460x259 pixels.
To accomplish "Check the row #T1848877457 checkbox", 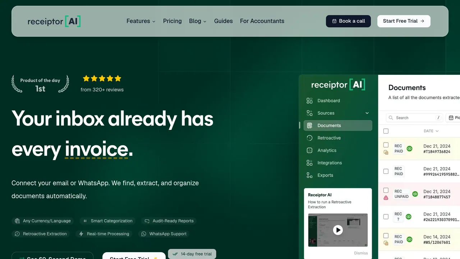I will pos(386,190).
